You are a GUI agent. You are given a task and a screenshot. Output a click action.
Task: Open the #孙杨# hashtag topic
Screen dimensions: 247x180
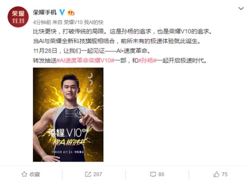pyautogui.click(x=147, y=60)
